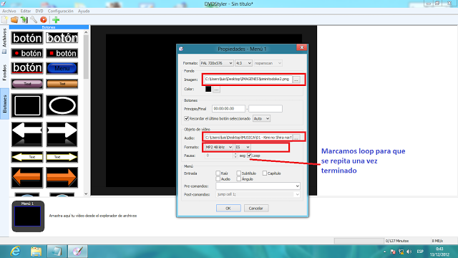Select the red square botón style
This screenshot has width=458, height=258.
[62, 53]
